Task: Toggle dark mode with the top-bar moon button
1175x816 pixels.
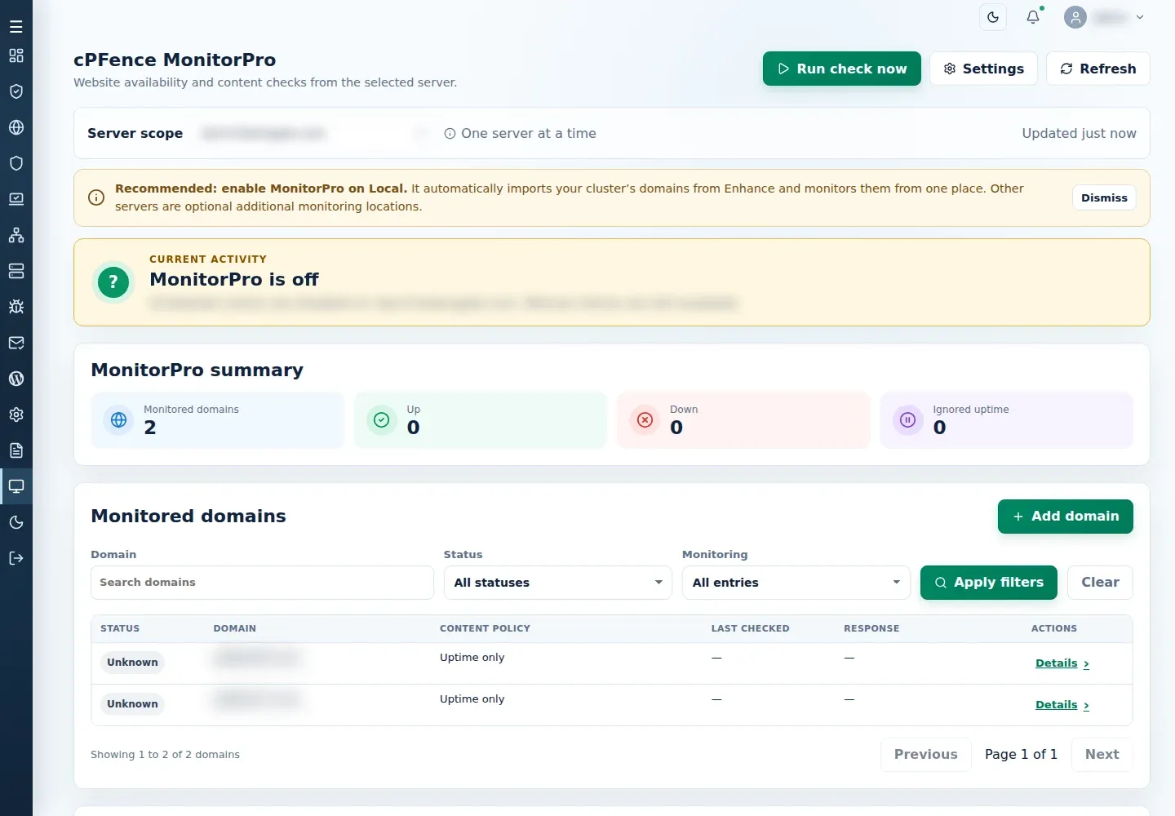Action: click(x=993, y=17)
